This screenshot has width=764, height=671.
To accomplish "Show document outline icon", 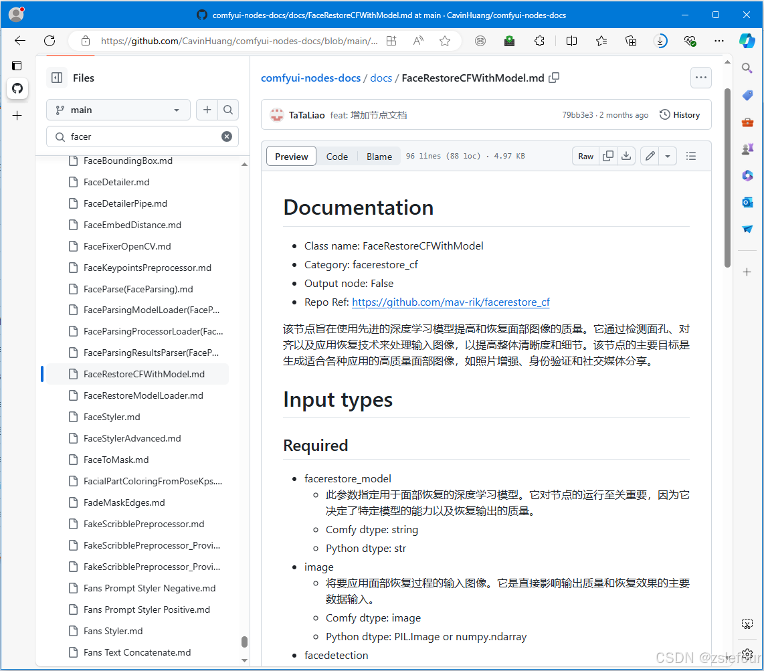I will click(x=691, y=157).
